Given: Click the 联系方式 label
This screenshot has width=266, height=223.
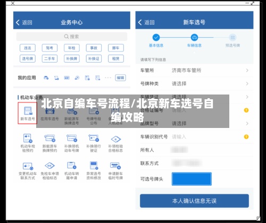Looking at the screenshot, I should pos(149,163).
